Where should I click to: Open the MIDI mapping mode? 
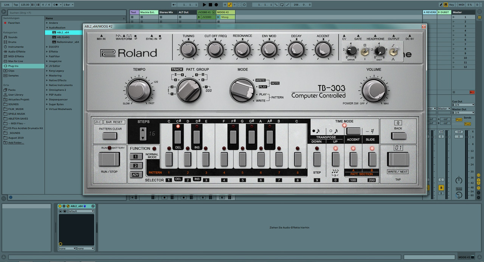[461, 5]
